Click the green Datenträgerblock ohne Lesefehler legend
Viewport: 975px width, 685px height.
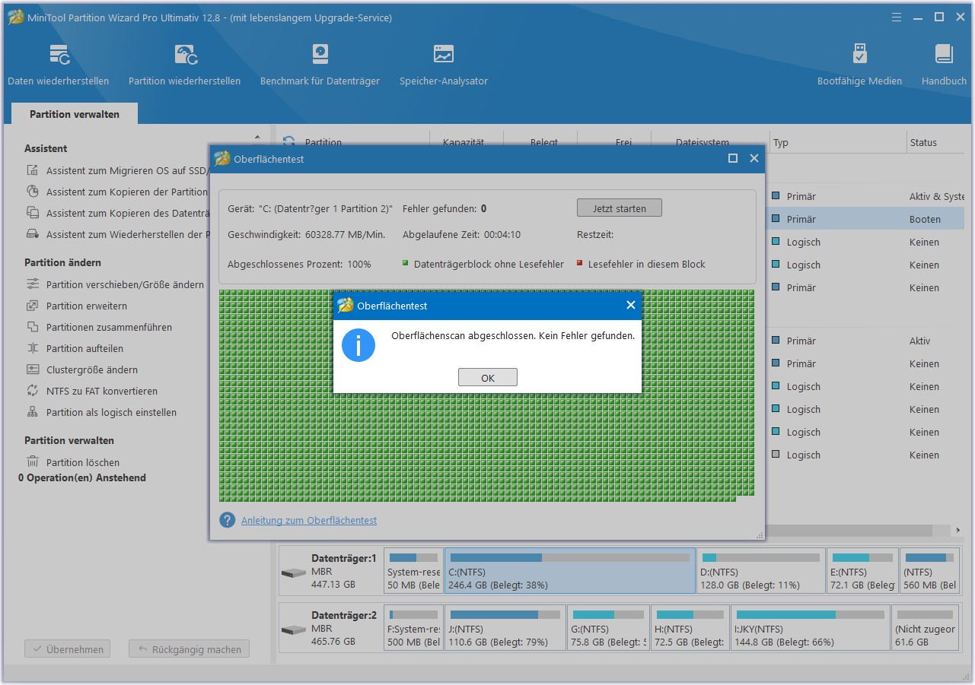tap(483, 265)
